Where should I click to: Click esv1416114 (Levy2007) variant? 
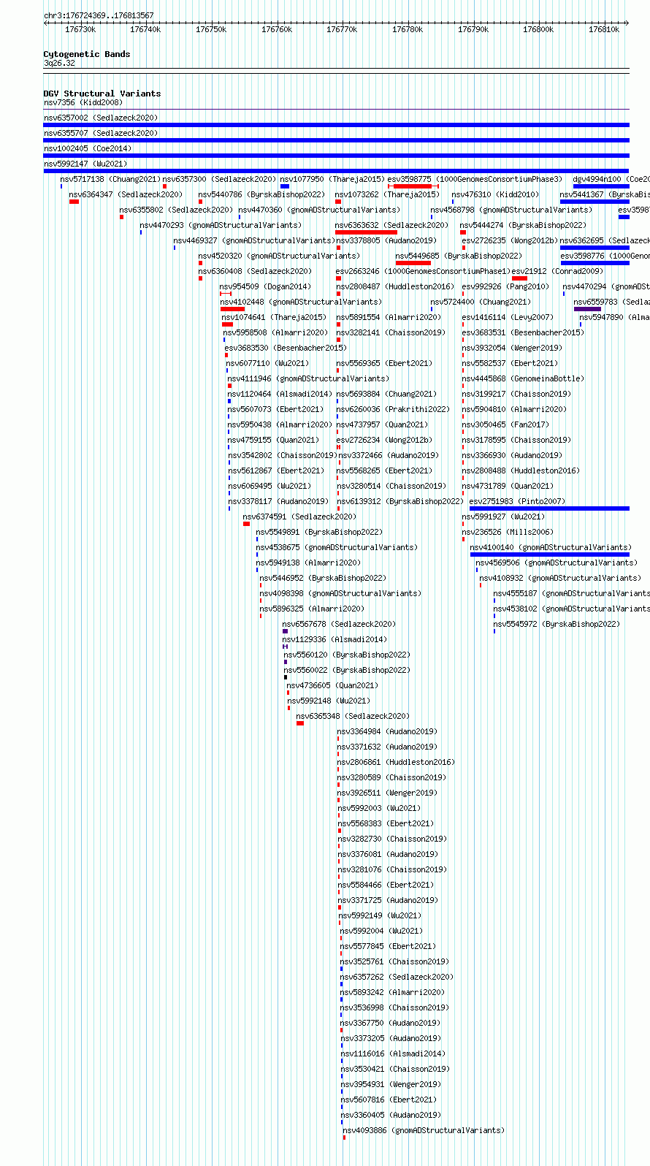pyautogui.click(x=508, y=318)
